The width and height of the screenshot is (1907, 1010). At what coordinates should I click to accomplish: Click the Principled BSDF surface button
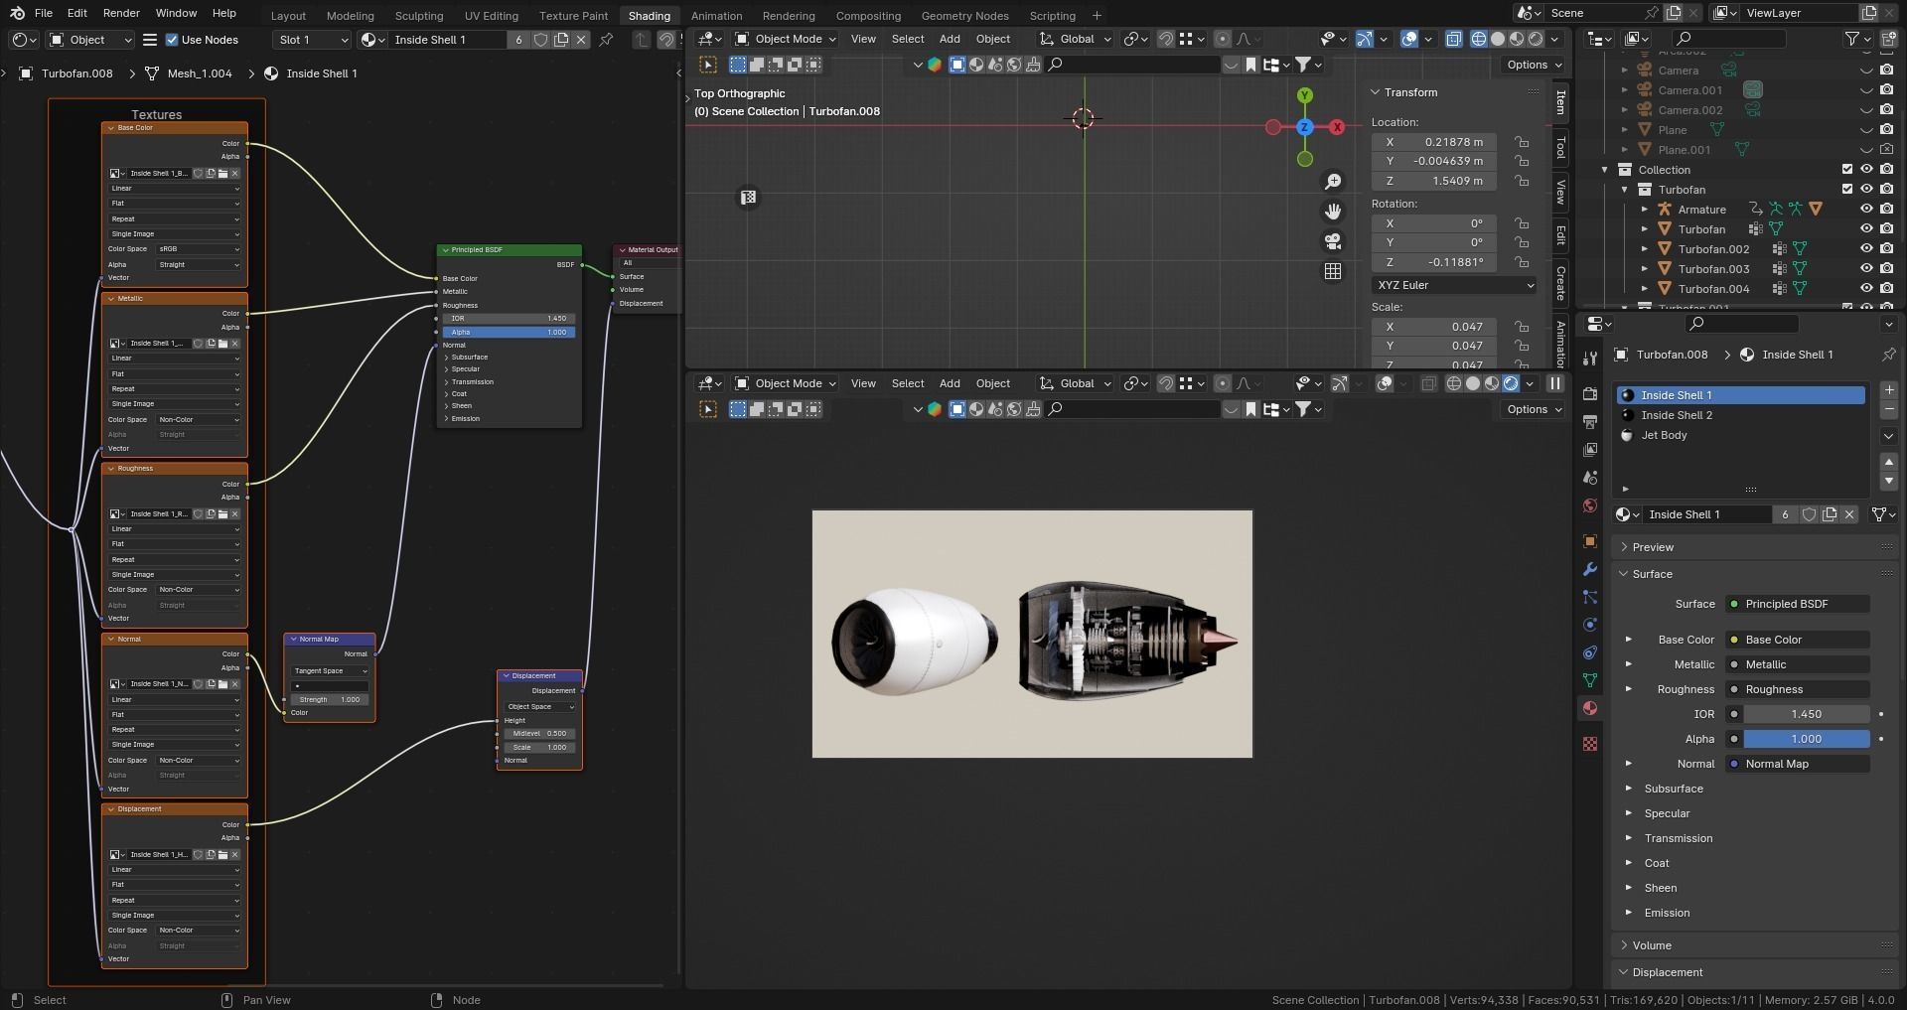(1798, 604)
